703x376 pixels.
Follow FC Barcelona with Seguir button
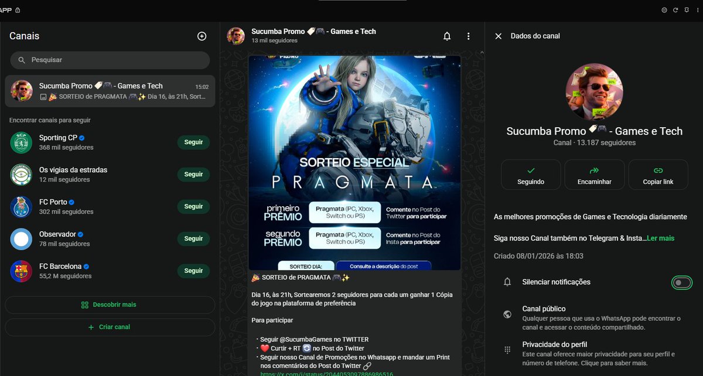point(193,271)
